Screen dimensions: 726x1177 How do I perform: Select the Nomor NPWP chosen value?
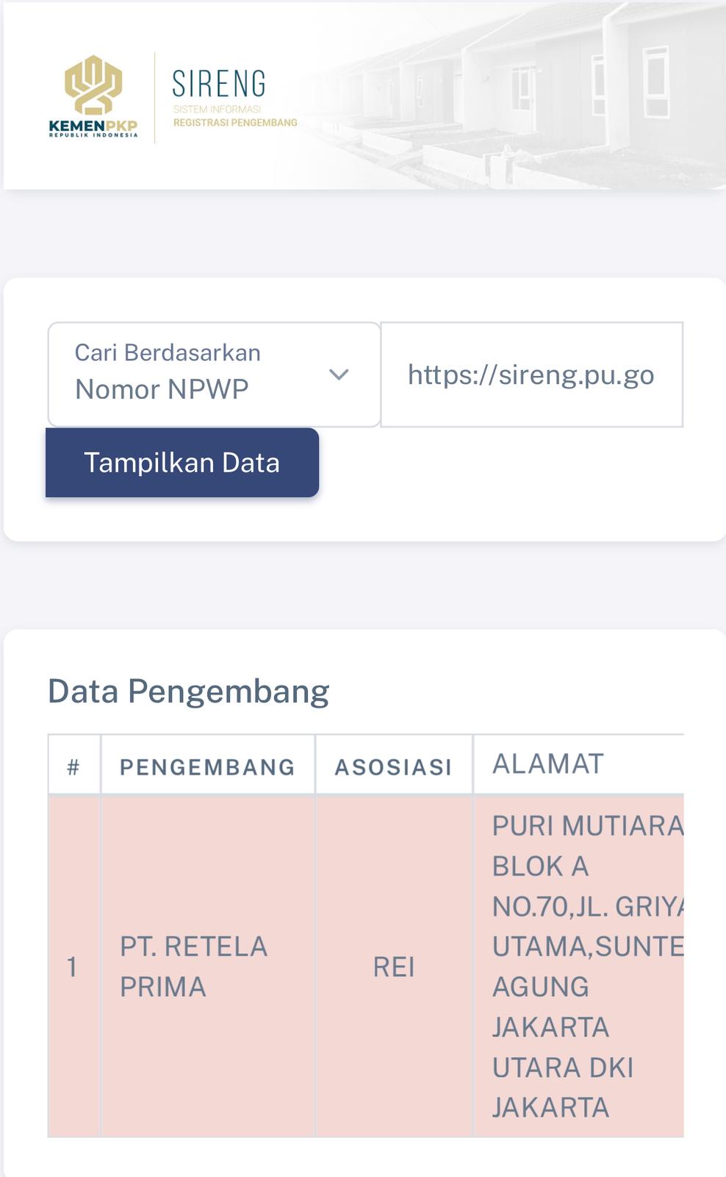pyautogui.click(x=162, y=389)
